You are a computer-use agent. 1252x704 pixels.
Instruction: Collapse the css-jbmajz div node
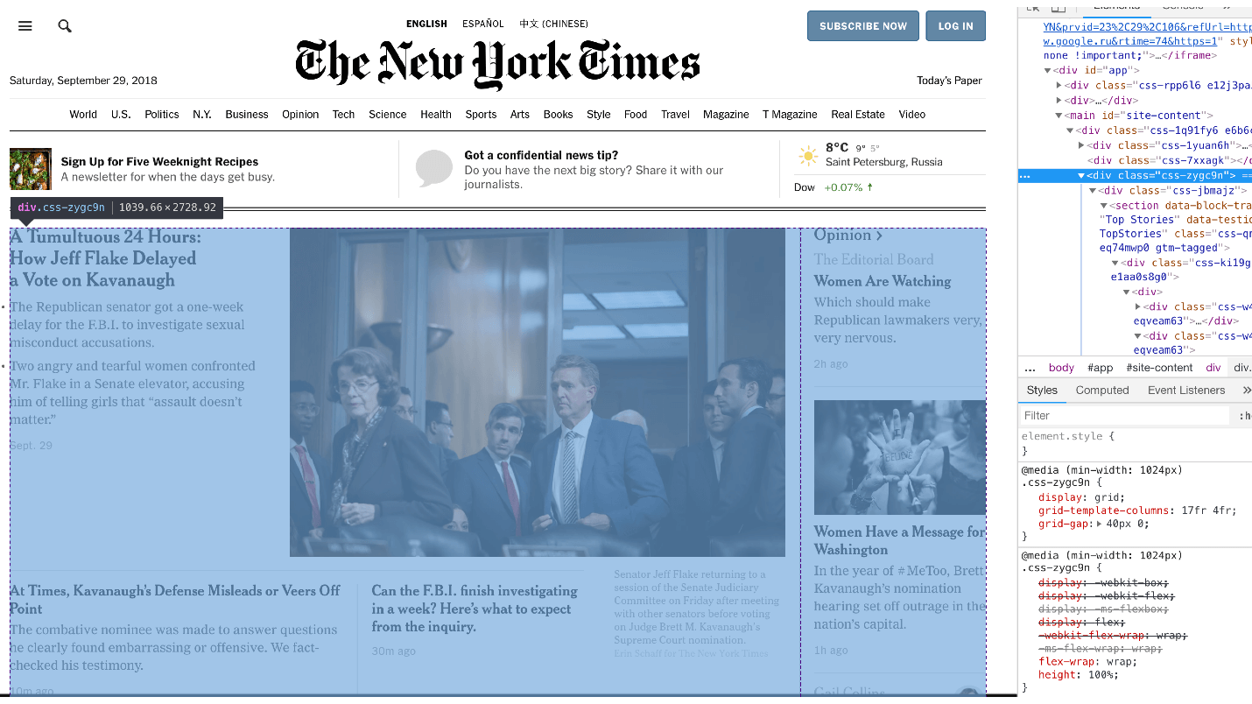1093,190
